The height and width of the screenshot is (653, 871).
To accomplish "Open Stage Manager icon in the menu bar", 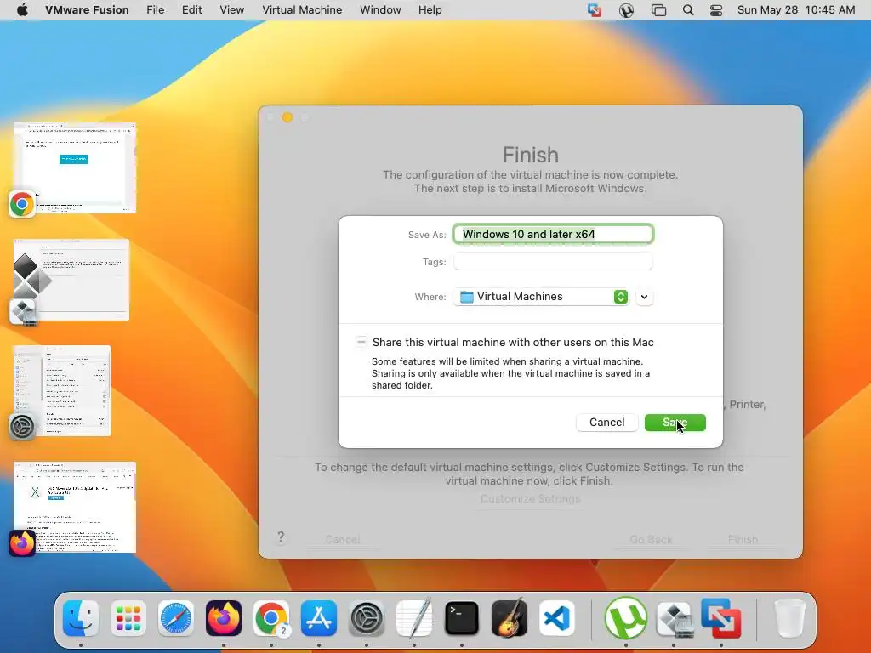I will point(659,10).
